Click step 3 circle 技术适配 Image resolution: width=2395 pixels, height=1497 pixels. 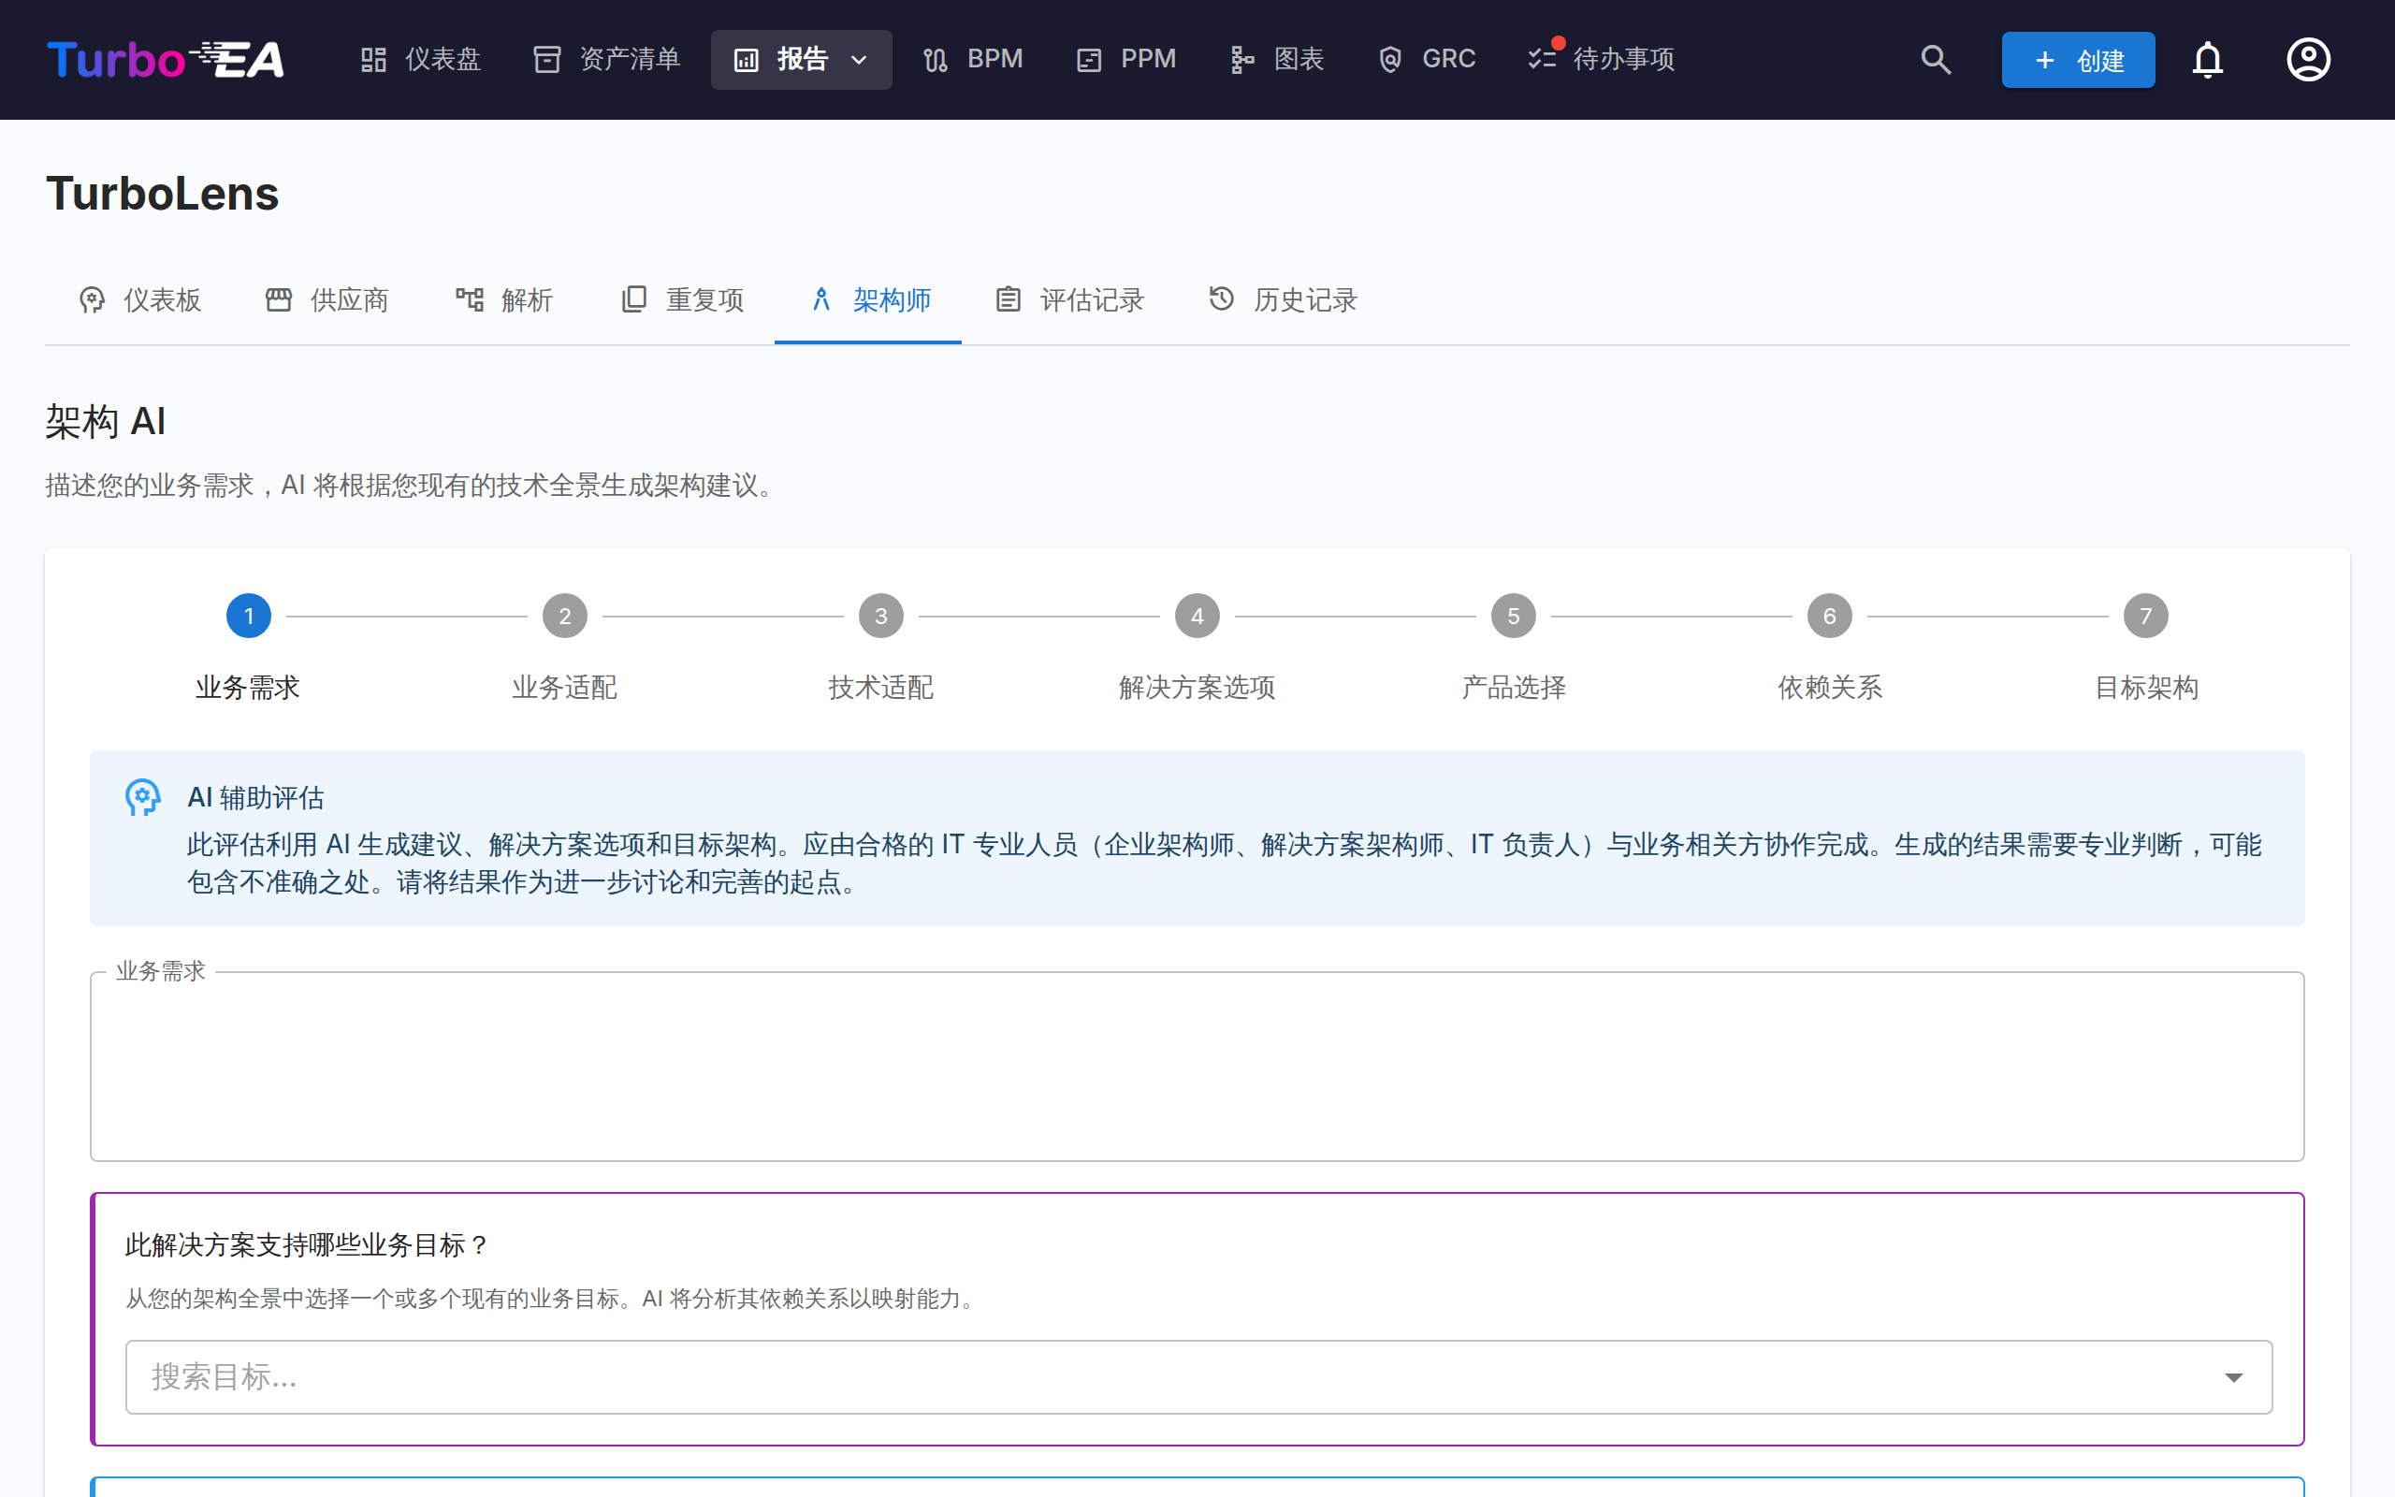tap(880, 616)
